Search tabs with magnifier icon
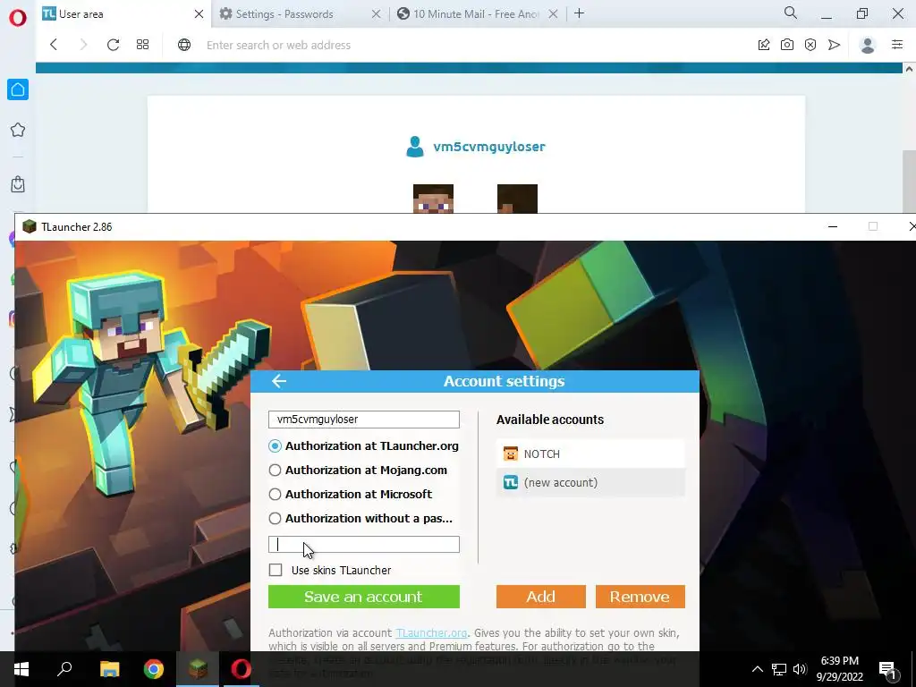Image resolution: width=916 pixels, height=687 pixels. point(791,13)
